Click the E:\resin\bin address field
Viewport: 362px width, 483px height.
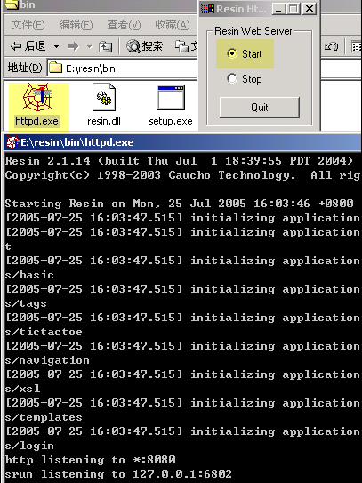pyautogui.click(x=123, y=68)
